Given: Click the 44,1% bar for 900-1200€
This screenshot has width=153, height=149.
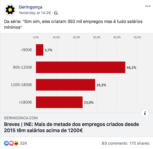Looking at the screenshot, I should click(x=81, y=67).
